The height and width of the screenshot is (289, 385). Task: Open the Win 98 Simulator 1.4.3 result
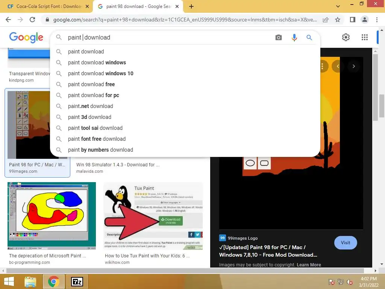tap(118, 165)
